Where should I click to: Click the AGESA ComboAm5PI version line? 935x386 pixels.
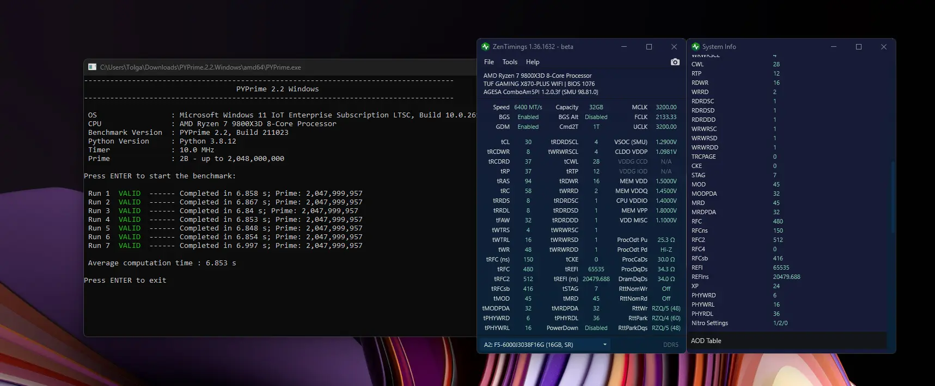click(541, 92)
